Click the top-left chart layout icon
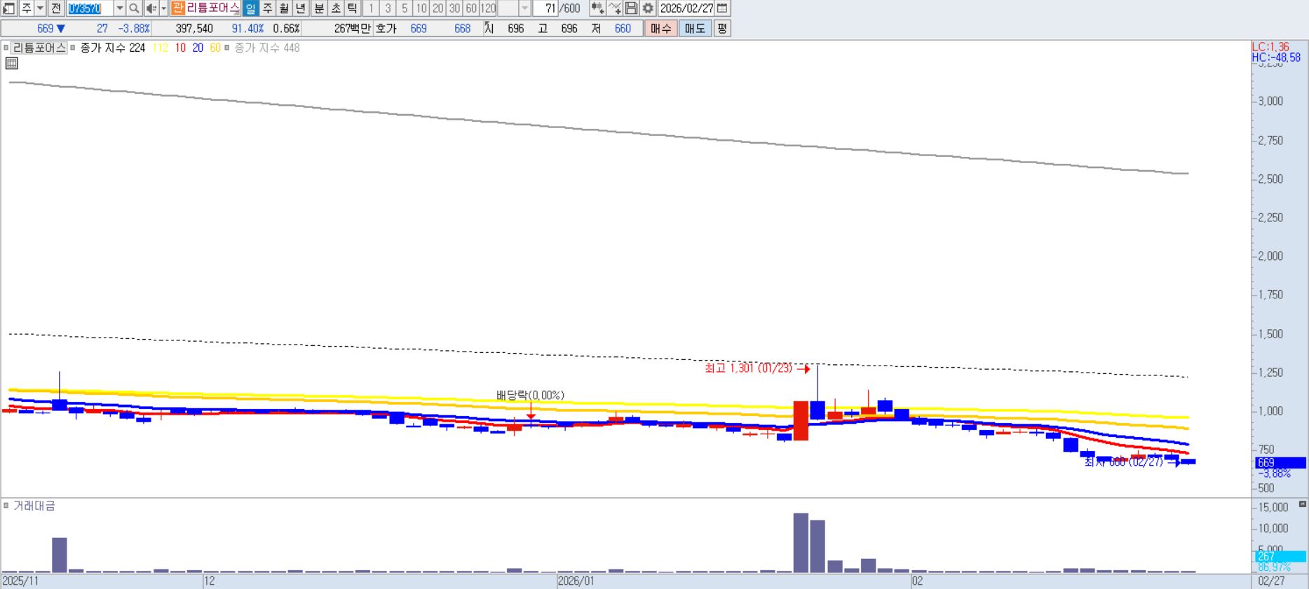The width and height of the screenshot is (1309, 589). pos(8,8)
